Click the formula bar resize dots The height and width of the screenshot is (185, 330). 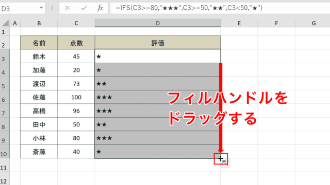pos(52,8)
